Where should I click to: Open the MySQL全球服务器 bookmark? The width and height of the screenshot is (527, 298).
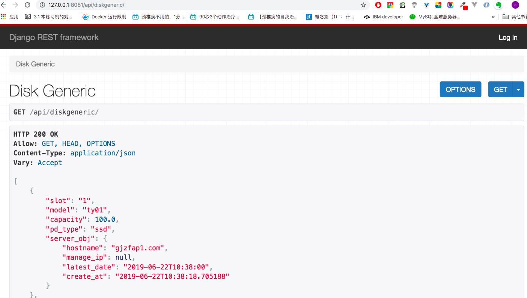click(x=435, y=17)
